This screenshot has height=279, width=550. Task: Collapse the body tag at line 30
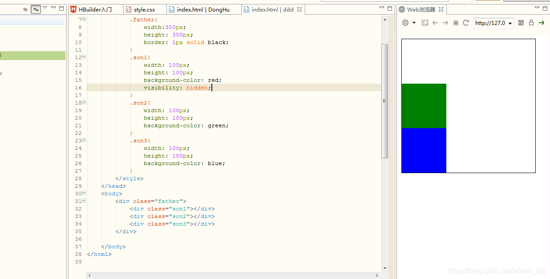pos(84,193)
